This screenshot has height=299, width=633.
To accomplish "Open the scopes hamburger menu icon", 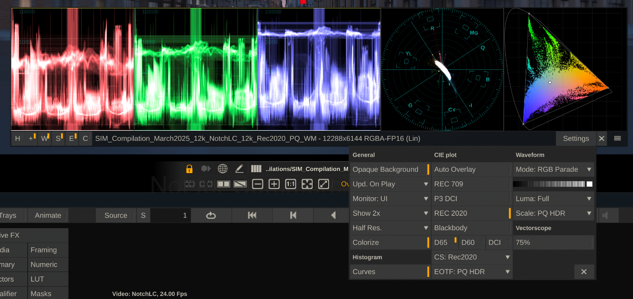I will [618, 138].
